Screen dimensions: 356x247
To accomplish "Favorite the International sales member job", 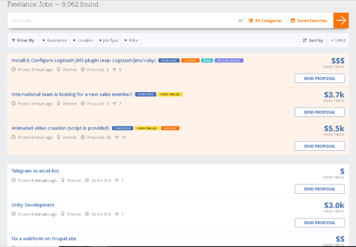I will (114, 104).
